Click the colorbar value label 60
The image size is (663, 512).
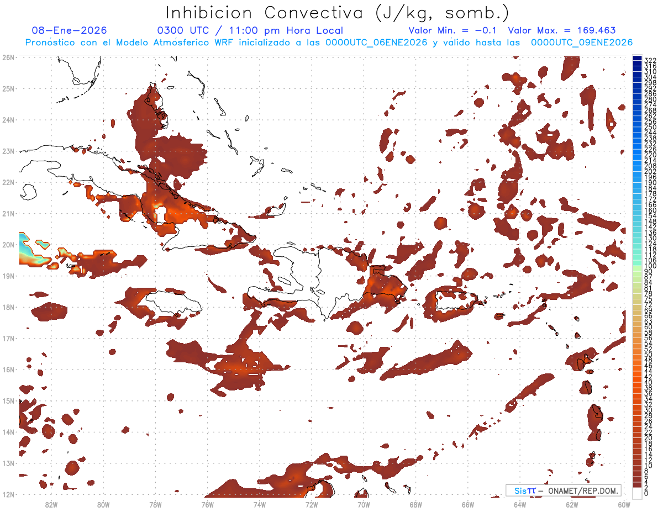tap(648, 326)
